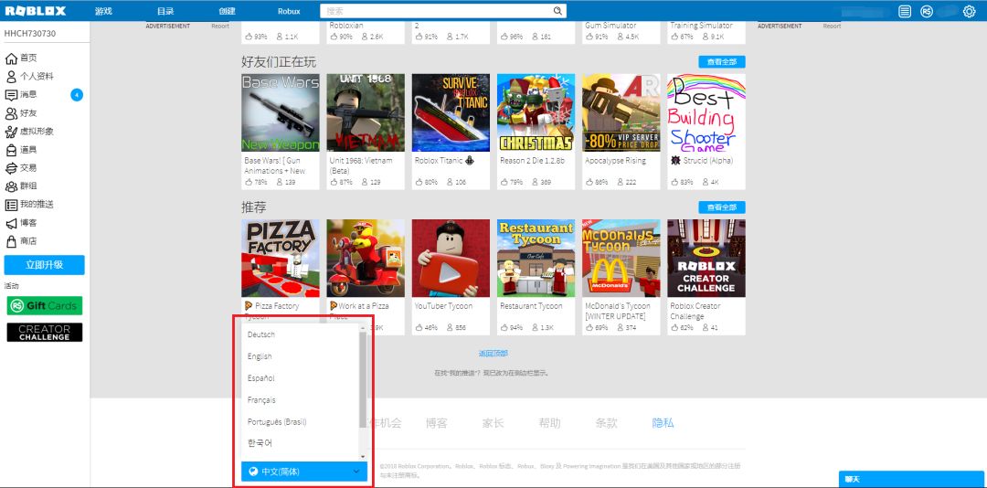This screenshot has height=488, width=987.
Task: Click the 立即升级 upgrade button
Action: tap(44, 265)
